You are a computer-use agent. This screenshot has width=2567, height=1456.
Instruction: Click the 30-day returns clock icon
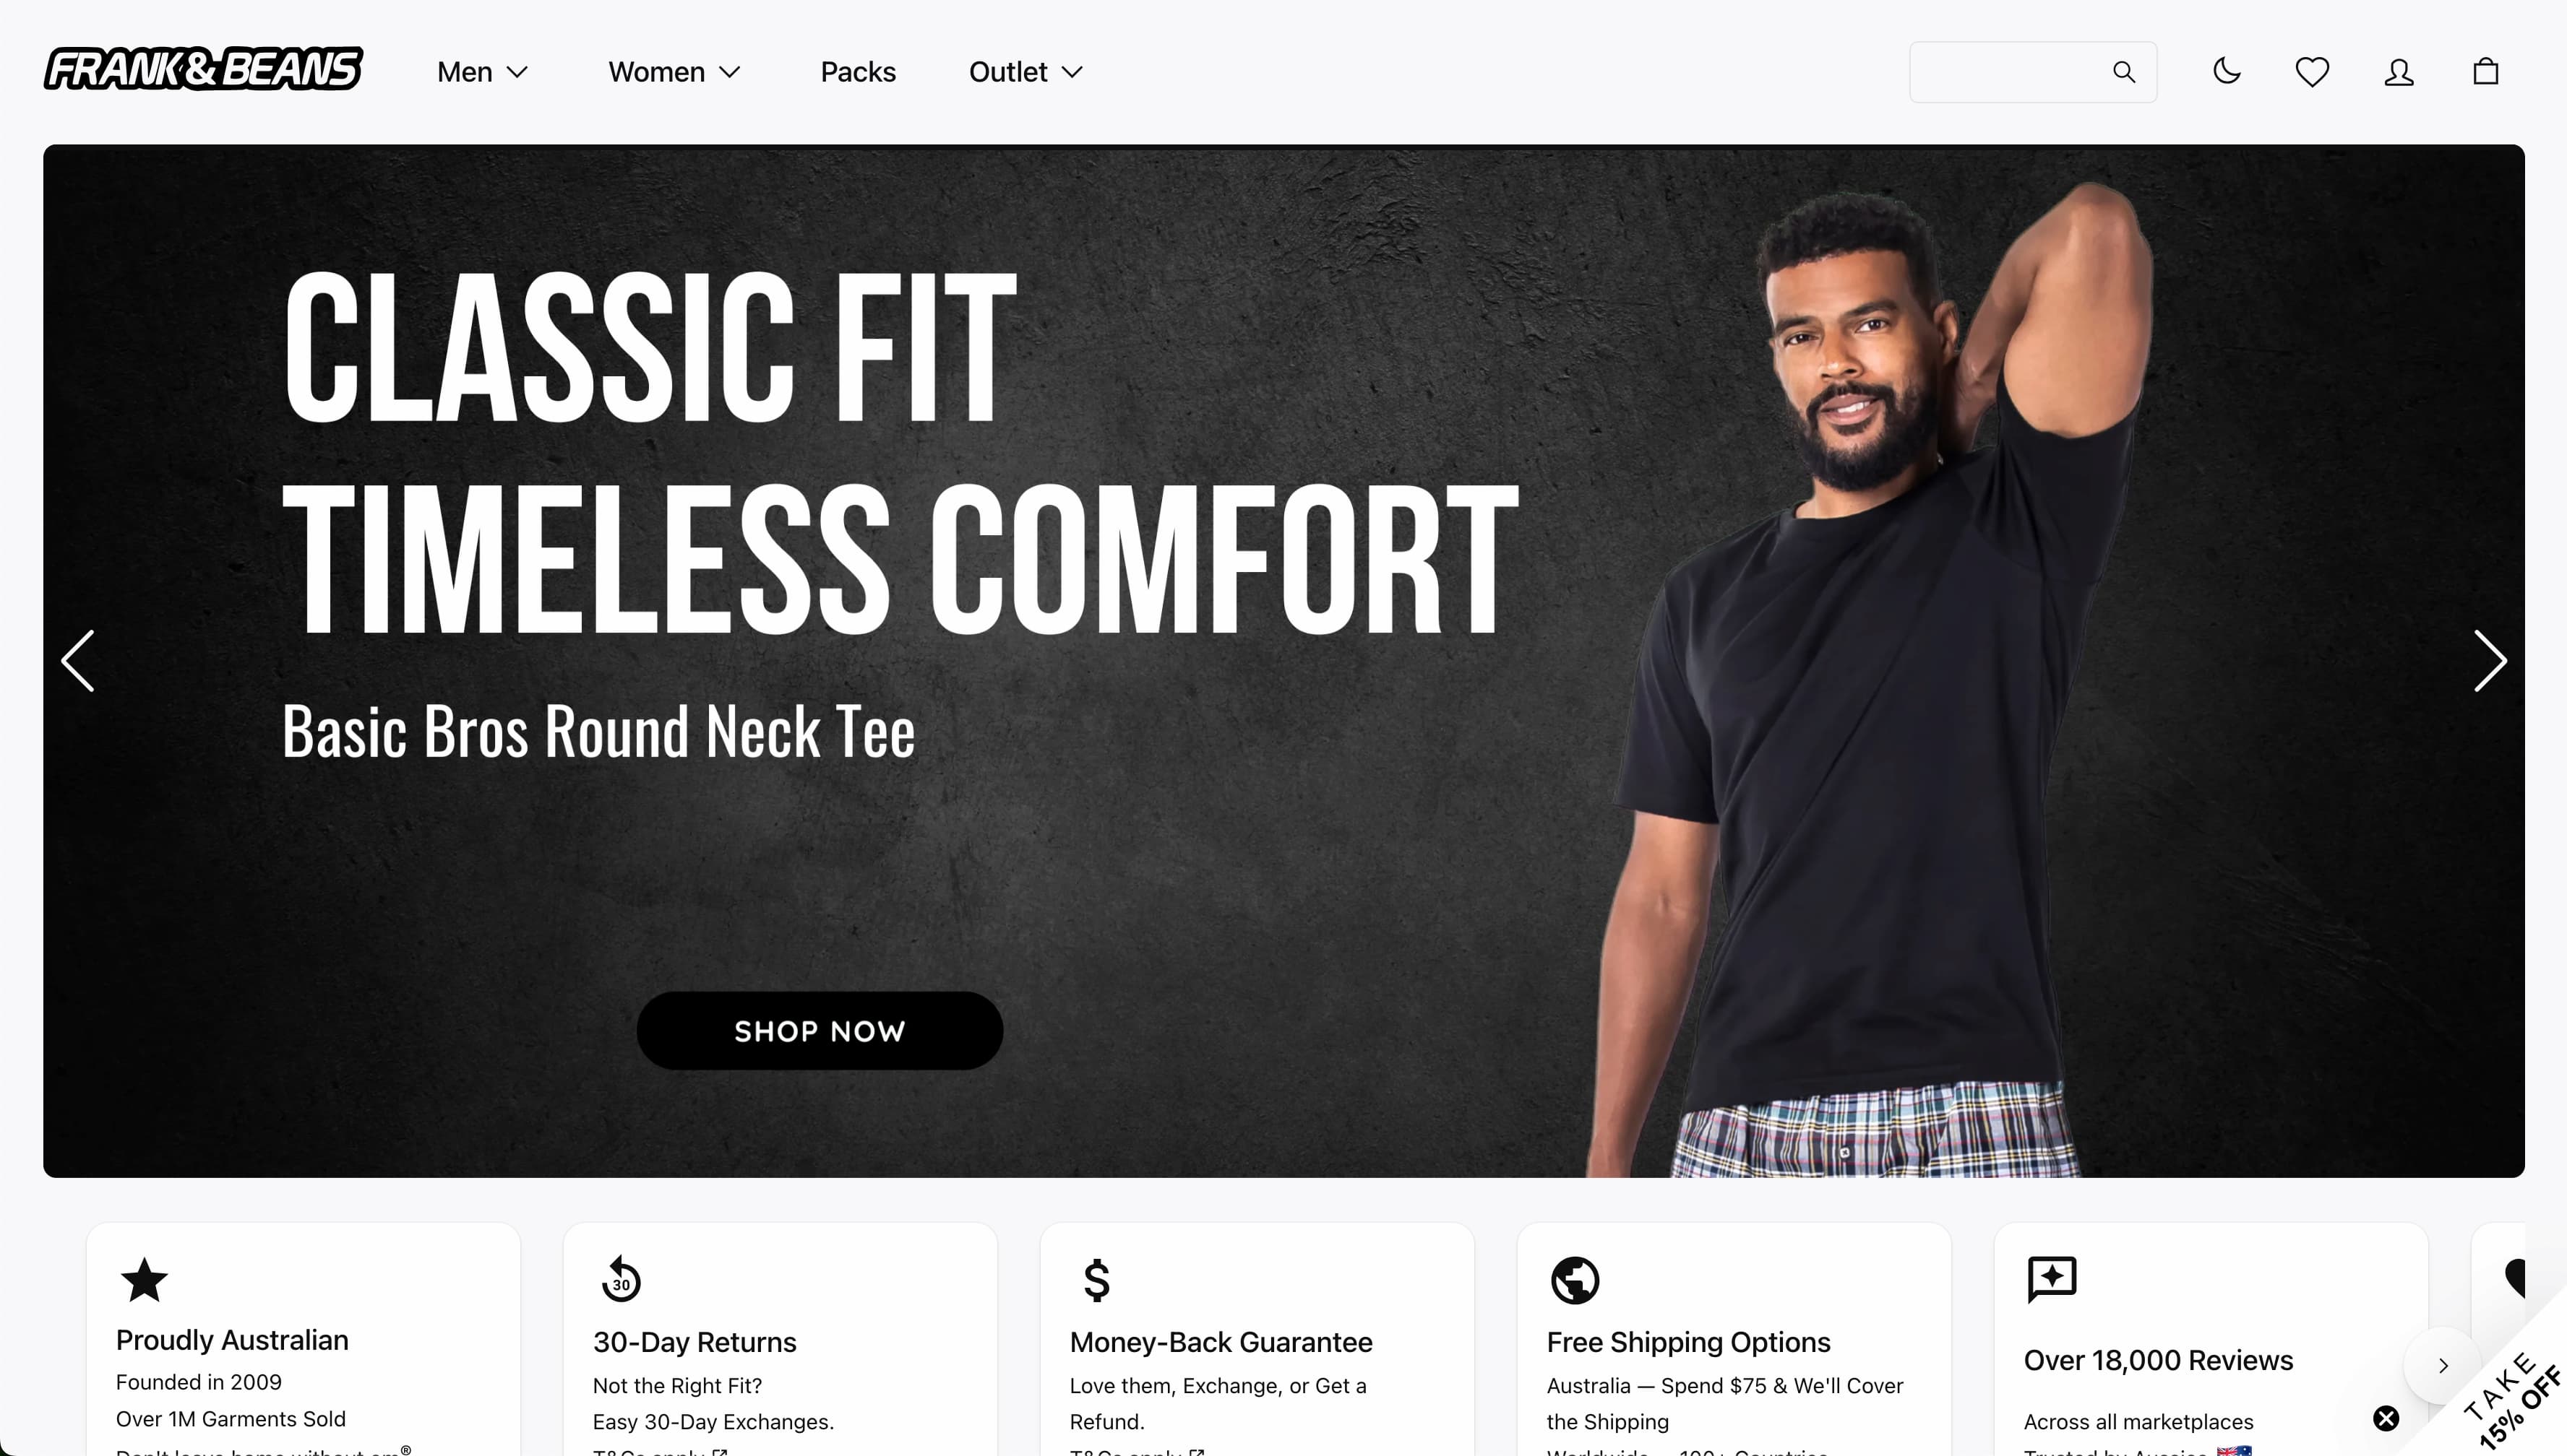(x=620, y=1279)
